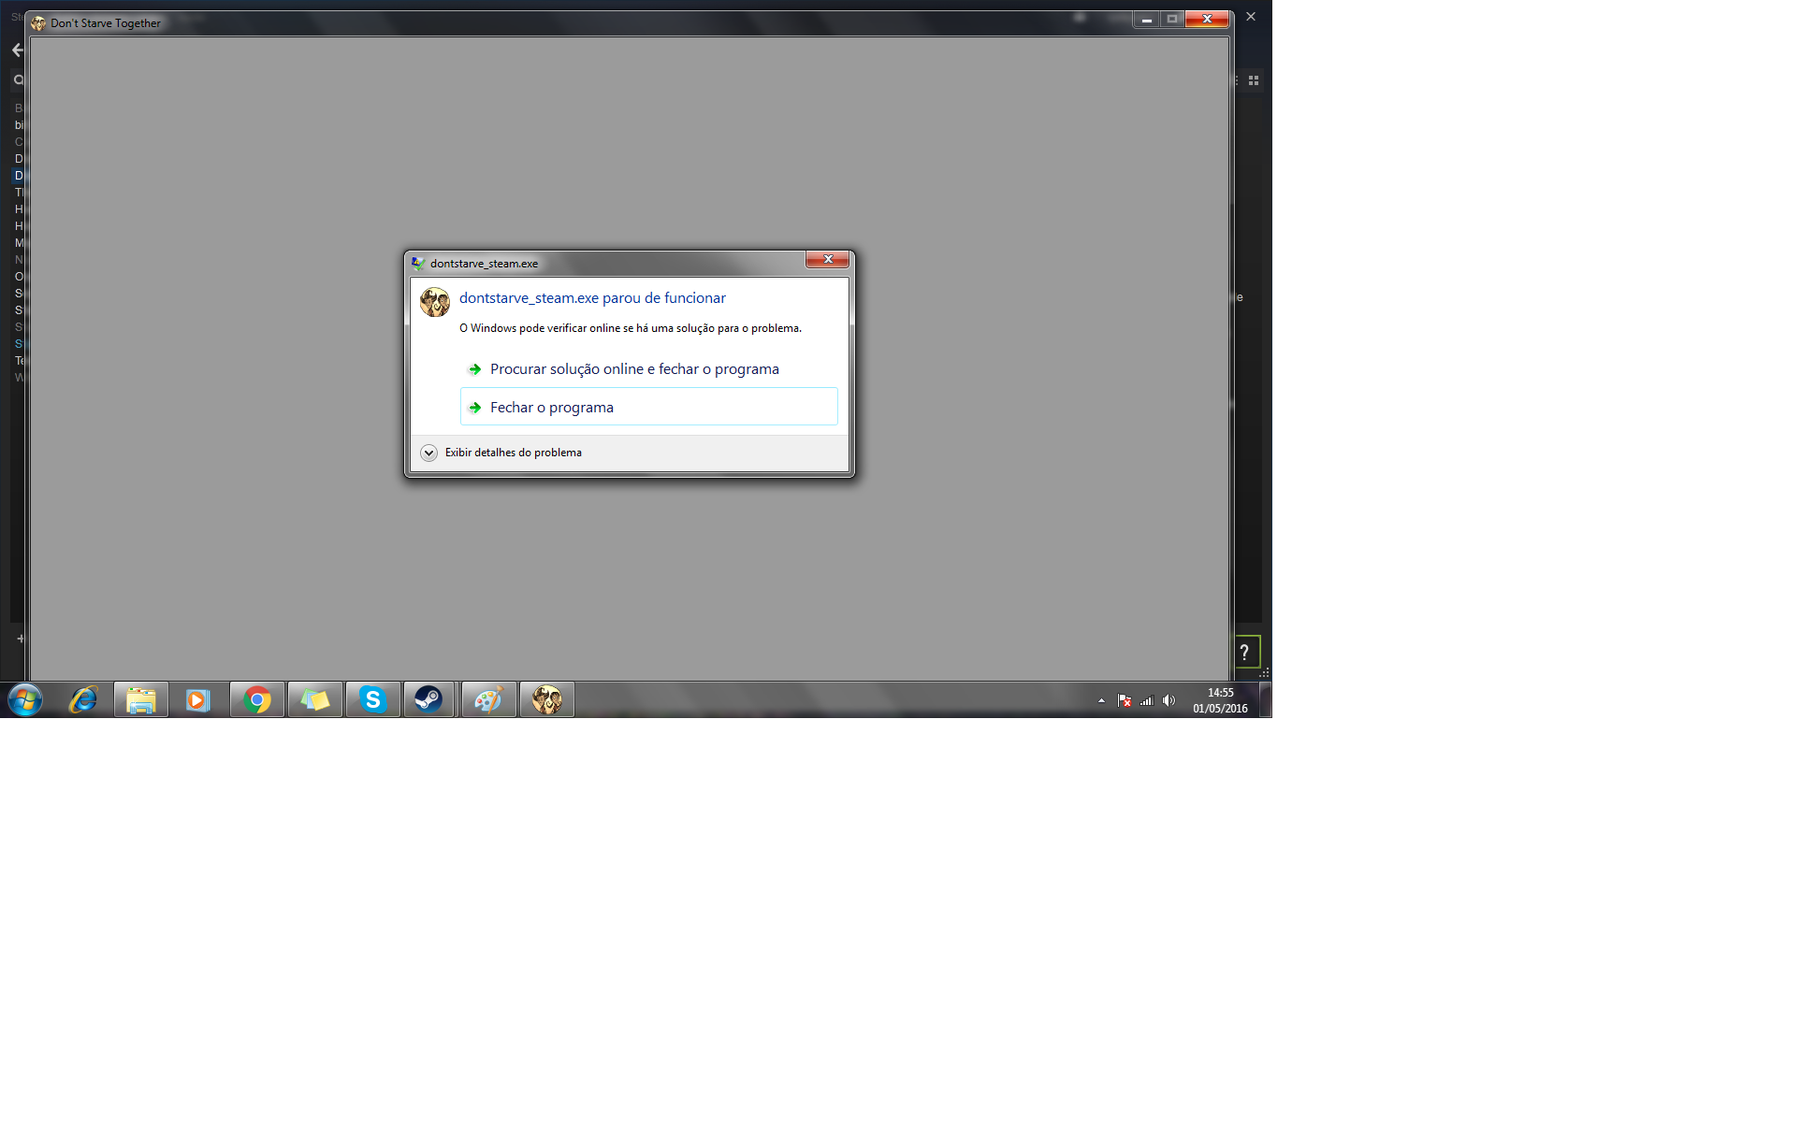Click the plus icon in Steam's bottom-left corner

pos(21,639)
